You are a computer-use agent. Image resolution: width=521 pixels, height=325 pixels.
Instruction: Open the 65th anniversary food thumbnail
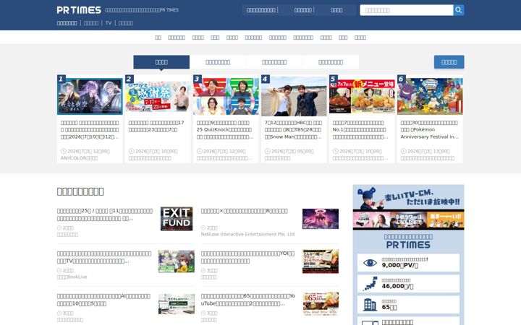tap(321, 304)
